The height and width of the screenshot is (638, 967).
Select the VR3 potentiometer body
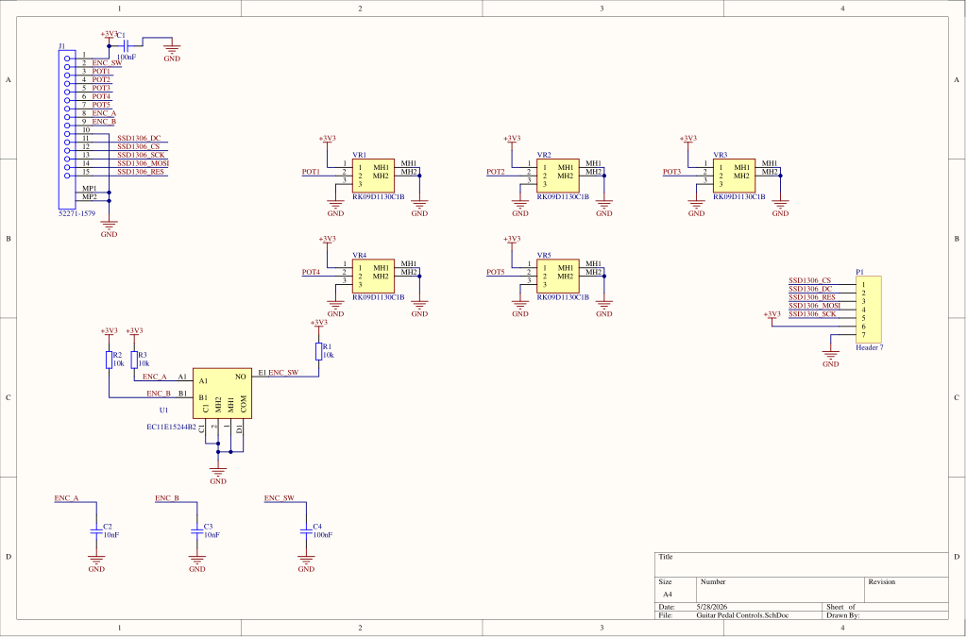pos(734,176)
